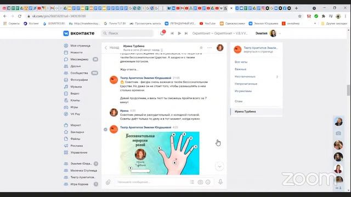
Task: Open the Одноклассники bookmark
Action: coord(233,24)
